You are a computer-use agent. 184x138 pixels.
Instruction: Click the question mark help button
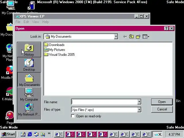tap(166, 28)
